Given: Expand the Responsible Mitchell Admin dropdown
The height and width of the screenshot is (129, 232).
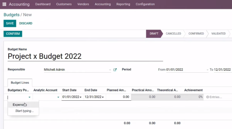Looking at the screenshot, I should (110, 70).
